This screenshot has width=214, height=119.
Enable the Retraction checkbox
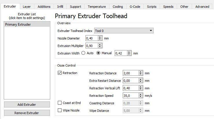tap(60, 73)
